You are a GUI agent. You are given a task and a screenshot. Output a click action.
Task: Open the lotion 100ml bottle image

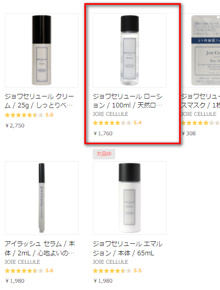[129, 50]
